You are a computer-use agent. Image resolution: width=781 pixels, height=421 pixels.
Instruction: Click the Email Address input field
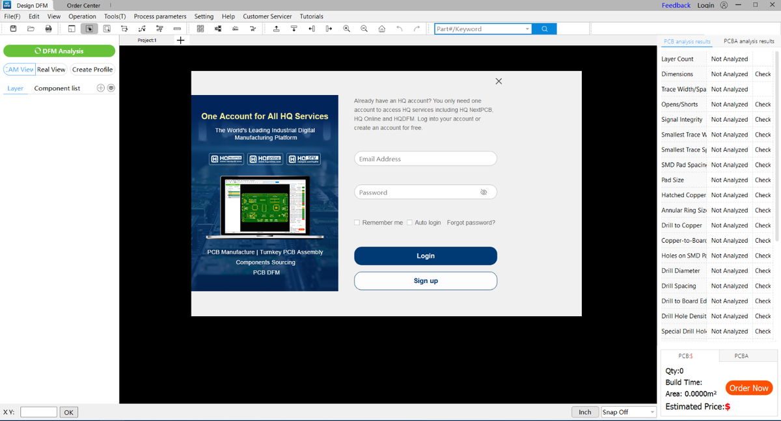425,159
